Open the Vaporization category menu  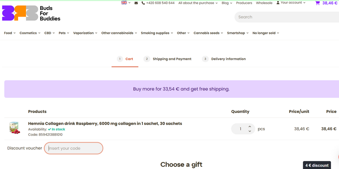(85, 33)
